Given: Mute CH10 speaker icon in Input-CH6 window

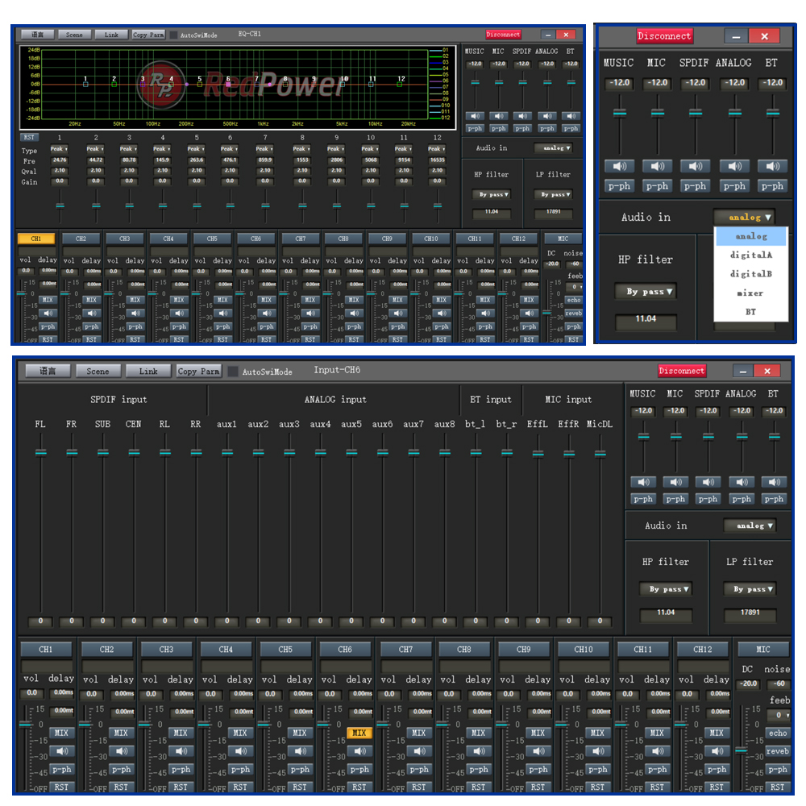Looking at the screenshot, I should [598, 751].
